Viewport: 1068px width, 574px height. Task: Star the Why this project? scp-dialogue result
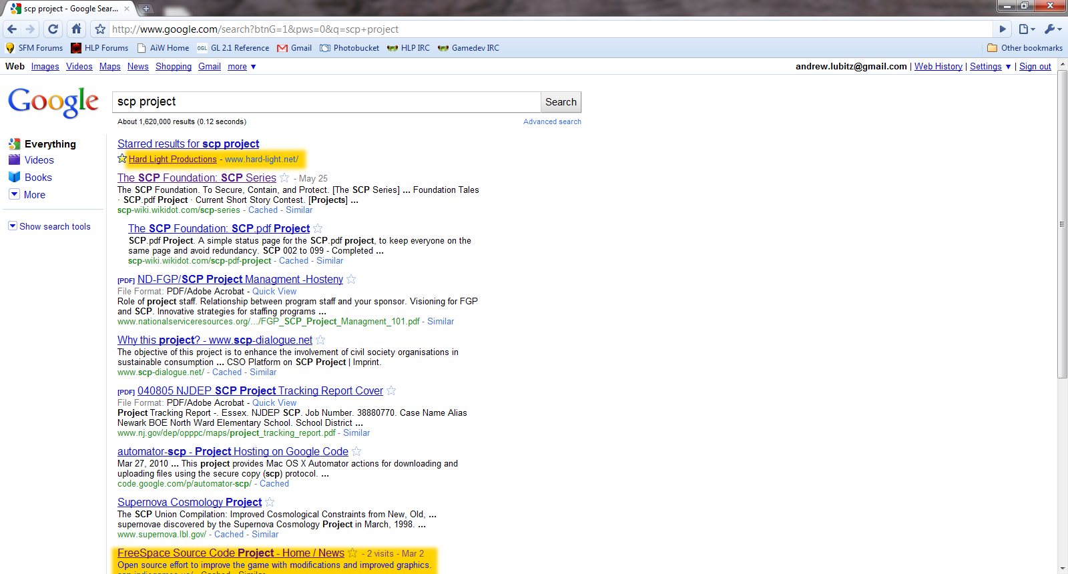pos(320,340)
